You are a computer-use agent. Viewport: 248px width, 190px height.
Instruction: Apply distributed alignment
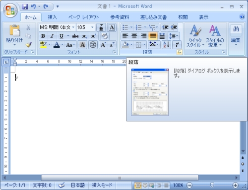coord(162,36)
